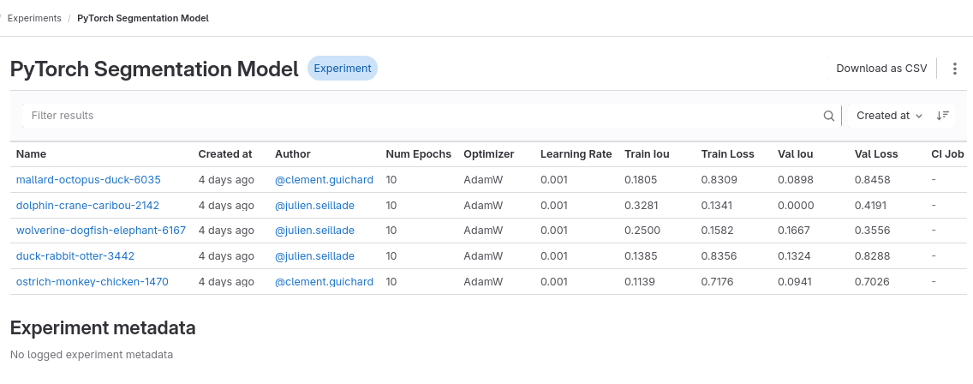This screenshot has height=384, width=973.
Task: Click the Name column header
Action: pos(31,154)
